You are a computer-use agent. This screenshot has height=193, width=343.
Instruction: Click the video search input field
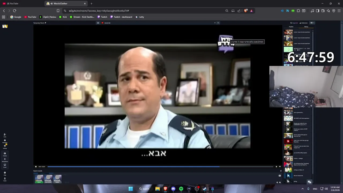pos(159,23)
